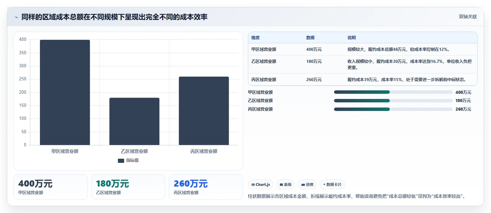The image size is (491, 213).
Task: Click the description starting 履约成本39万元
Action: pyautogui.click(x=407, y=80)
